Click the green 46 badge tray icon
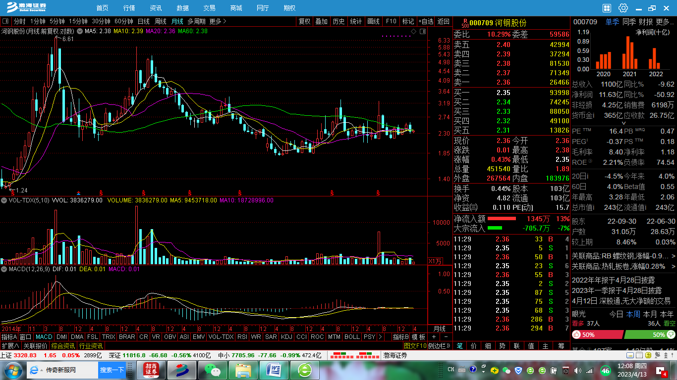 pos(605,370)
